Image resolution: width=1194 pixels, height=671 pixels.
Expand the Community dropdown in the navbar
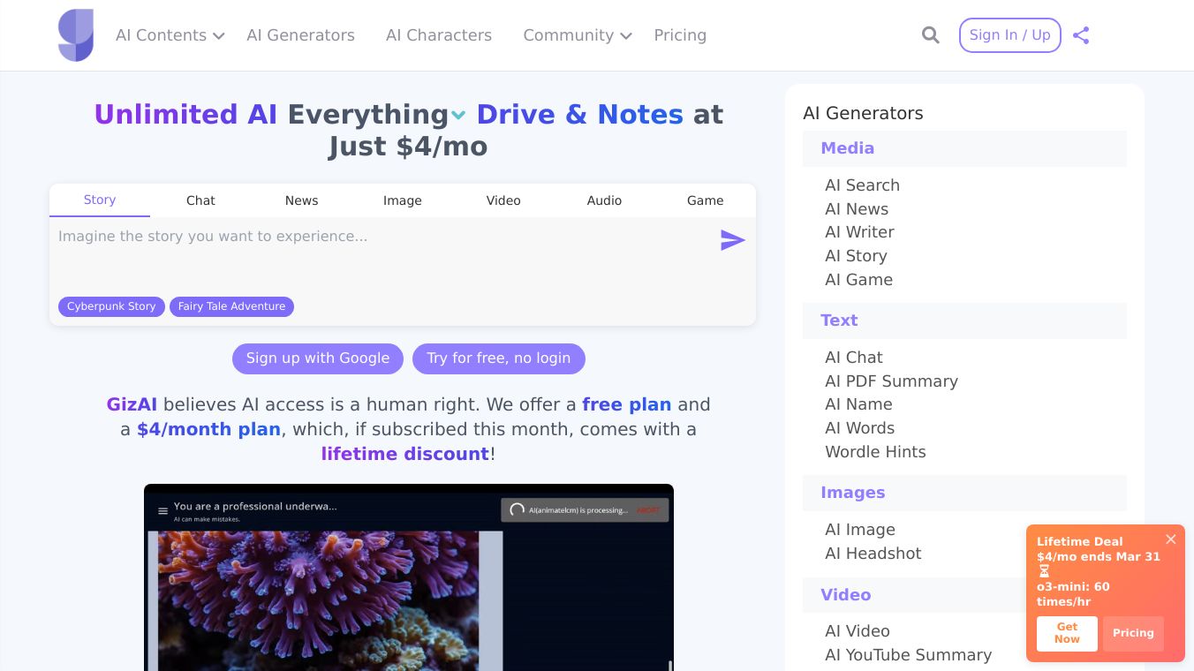pos(578,35)
